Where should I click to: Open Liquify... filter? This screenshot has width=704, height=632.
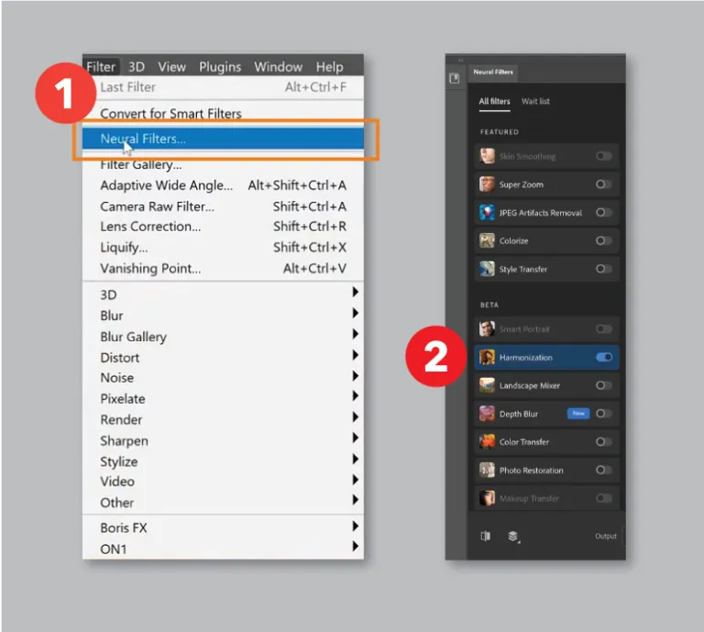[223, 247]
